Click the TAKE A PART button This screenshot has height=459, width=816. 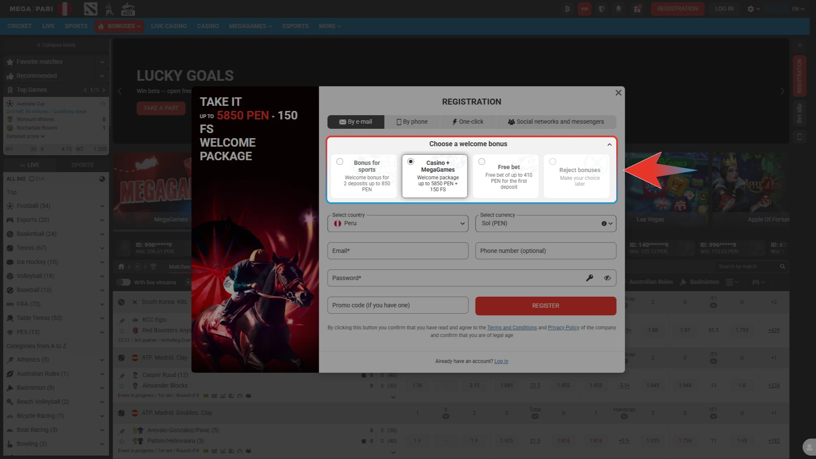click(x=161, y=108)
